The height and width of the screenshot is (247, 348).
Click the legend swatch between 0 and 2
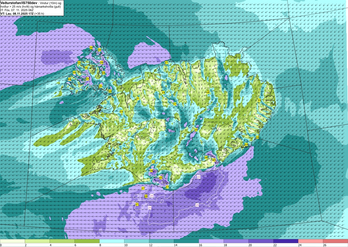[13, 241]
